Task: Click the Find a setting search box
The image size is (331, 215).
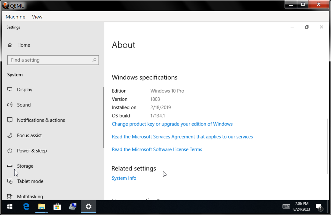Action: click(x=53, y=60)
